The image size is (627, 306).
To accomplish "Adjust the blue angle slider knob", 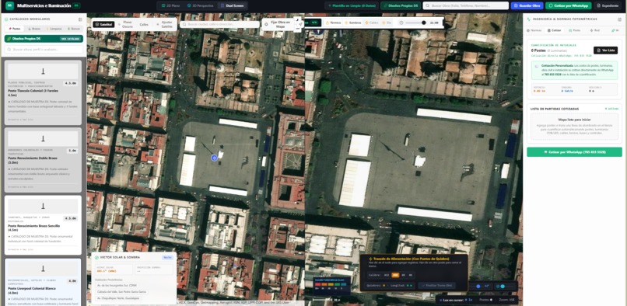I will coord(478,287).
